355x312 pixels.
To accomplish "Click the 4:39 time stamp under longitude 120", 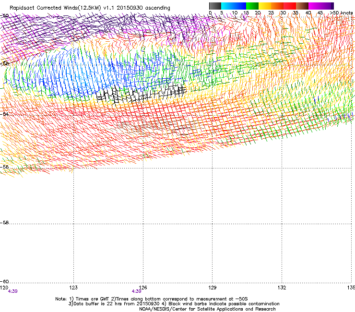I will tap(12, 291).
